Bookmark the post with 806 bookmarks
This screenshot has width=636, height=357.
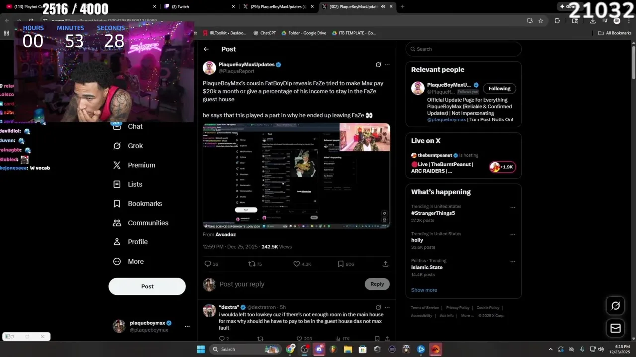pos(346,264)
